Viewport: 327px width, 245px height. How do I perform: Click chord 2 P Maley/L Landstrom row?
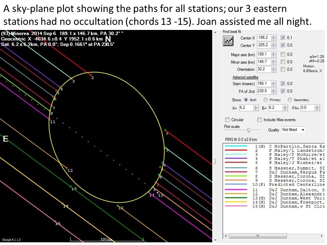275,150
